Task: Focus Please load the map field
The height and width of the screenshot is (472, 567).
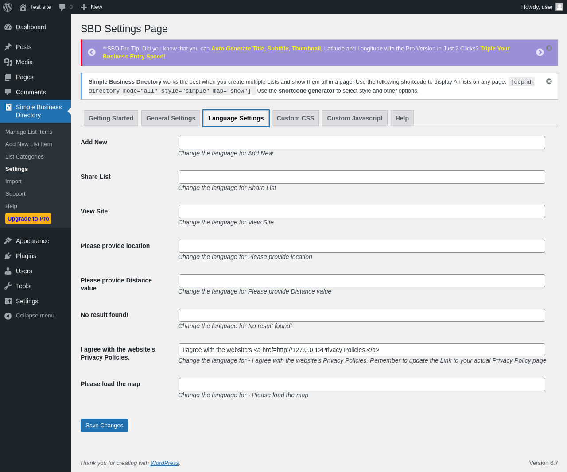Action: pyautogui.click(x=362, y=384)
